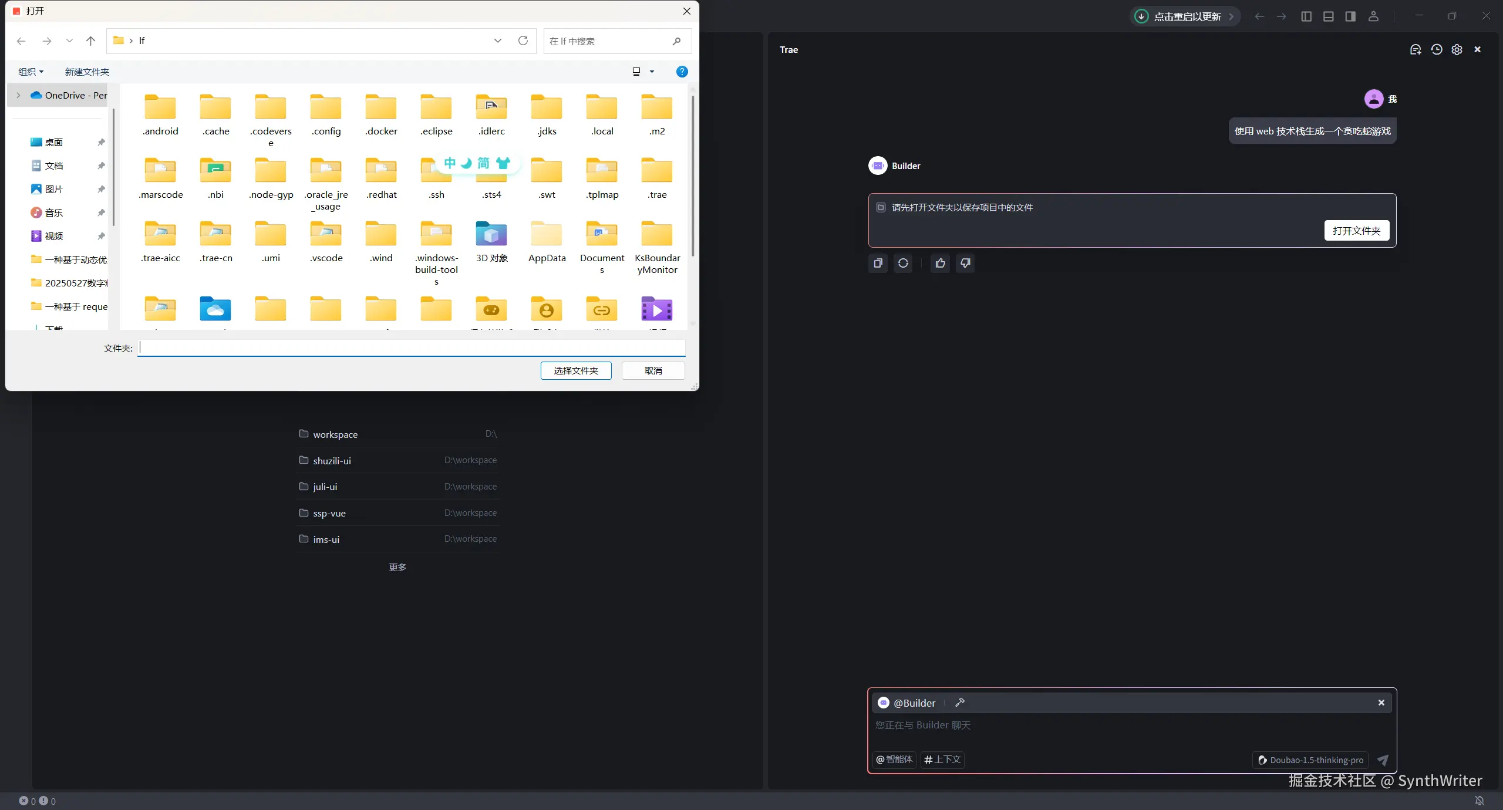Click the 文件夹 name input field
The image size is (1503, 810).
[411, 348]
